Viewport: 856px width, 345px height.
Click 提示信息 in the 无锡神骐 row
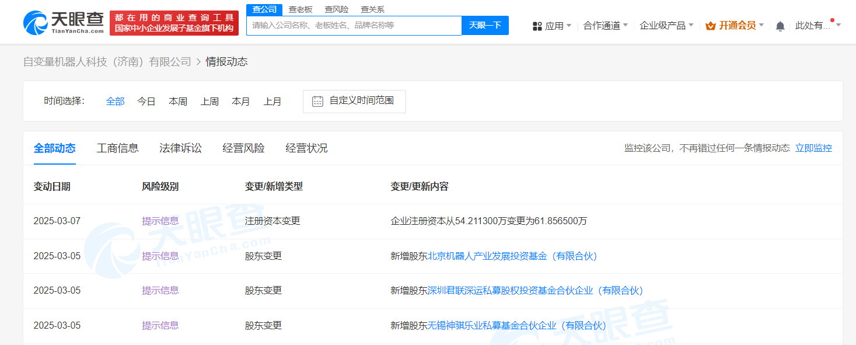click(x=160, y=325)
